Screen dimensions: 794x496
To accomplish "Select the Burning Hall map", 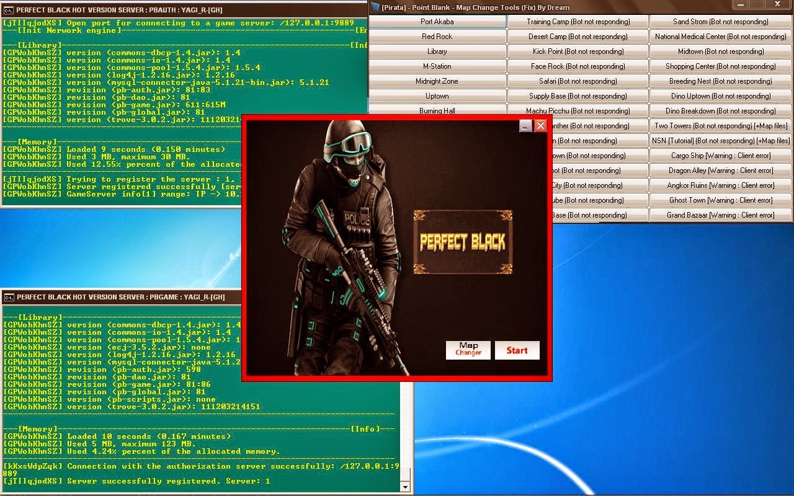I will tap(436, 110).
